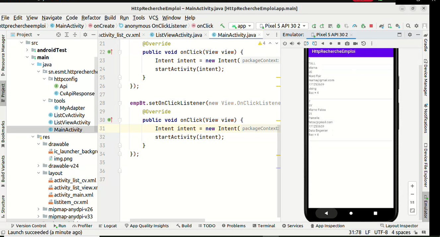
Task: Click emulator toolbar Back triangle icon
Action: point(323,43)
